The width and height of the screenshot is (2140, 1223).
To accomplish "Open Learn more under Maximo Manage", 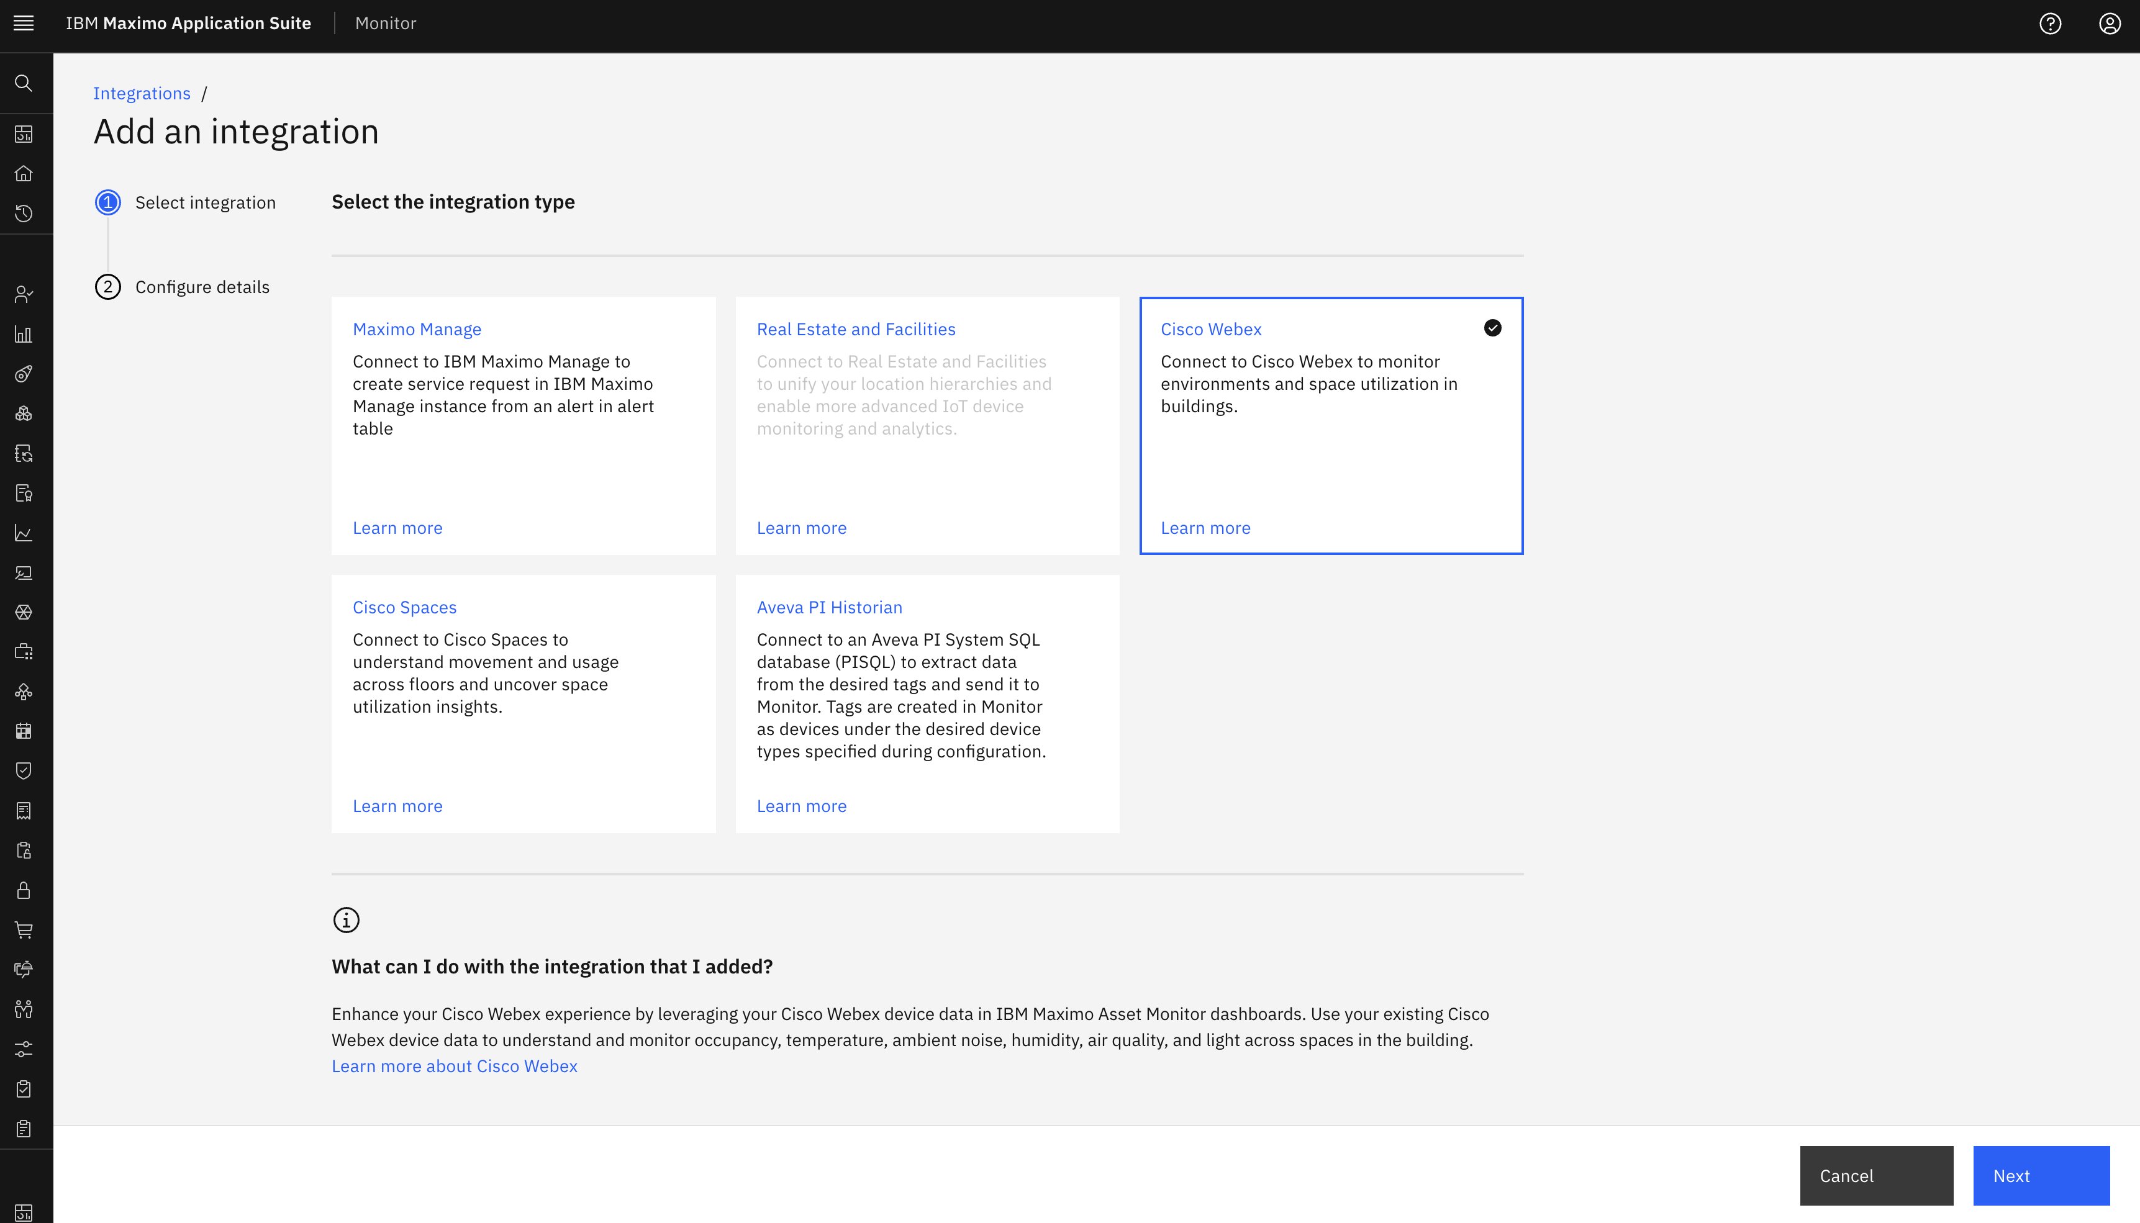I will tap(397, 528).
